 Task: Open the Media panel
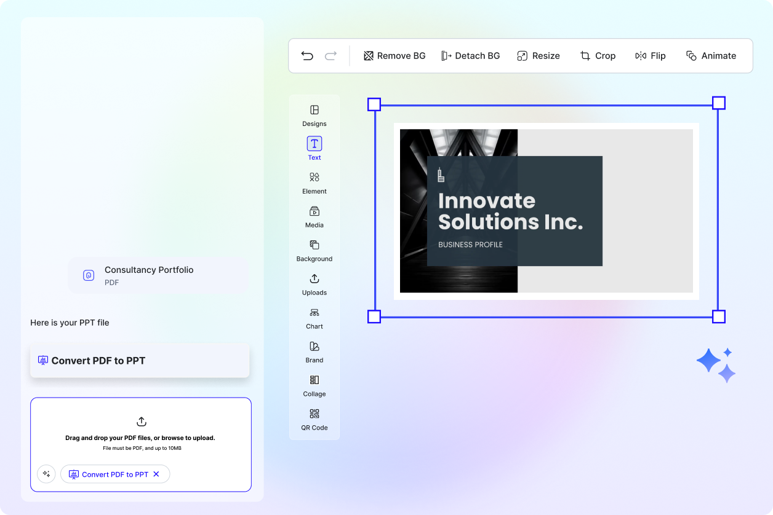pyautogui.click(x=314, y=216)
